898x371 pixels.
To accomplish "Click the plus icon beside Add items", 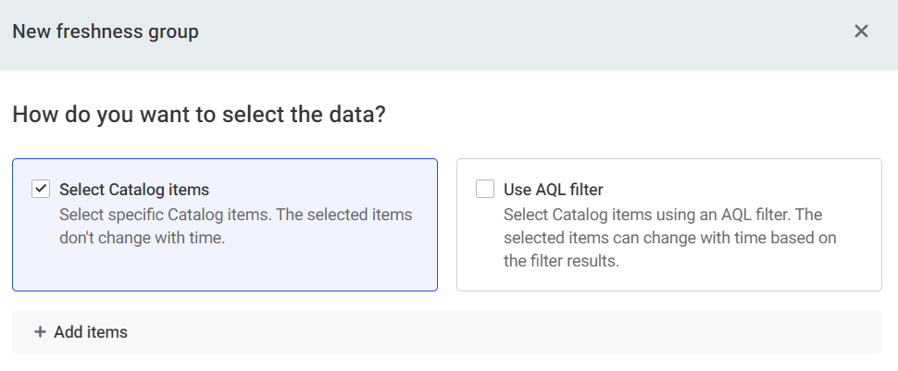I will click(x=40, y=332).
